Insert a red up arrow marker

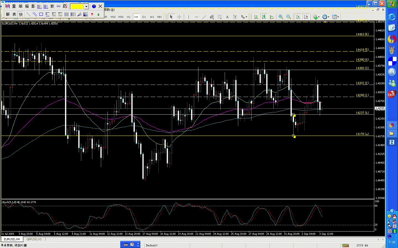point(92,14)
